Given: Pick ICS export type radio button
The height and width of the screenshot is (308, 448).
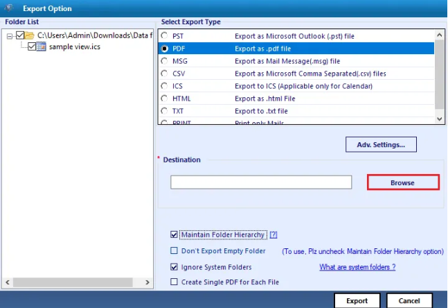Looking at the screenshot, I should tap(164, 86).
